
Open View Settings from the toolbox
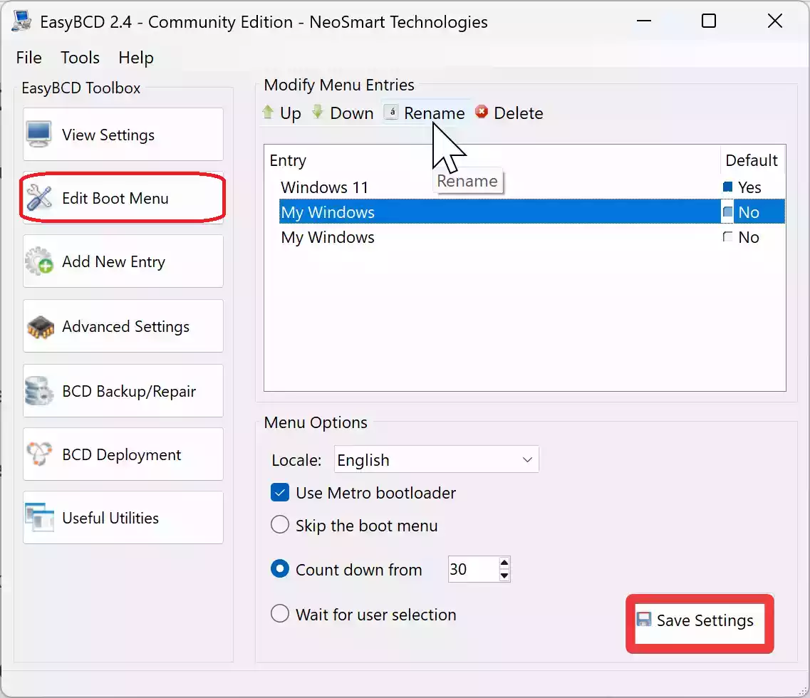(123, 135)
